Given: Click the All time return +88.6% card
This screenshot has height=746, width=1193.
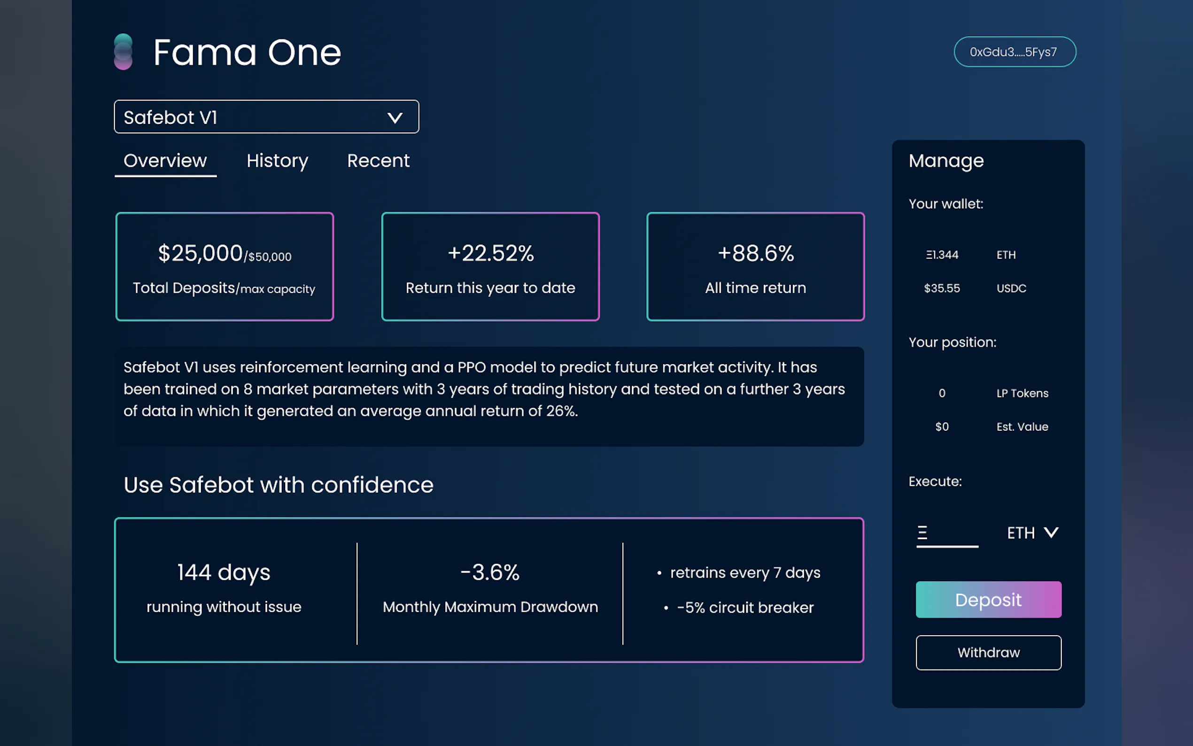Looking at the screenshot, I should [755, 266].
